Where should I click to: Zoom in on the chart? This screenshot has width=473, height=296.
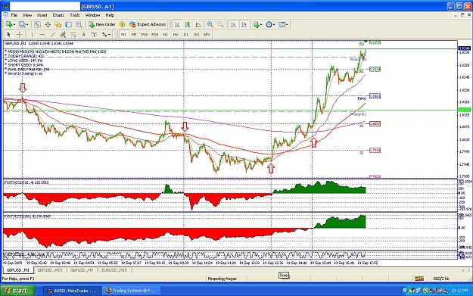210,24
